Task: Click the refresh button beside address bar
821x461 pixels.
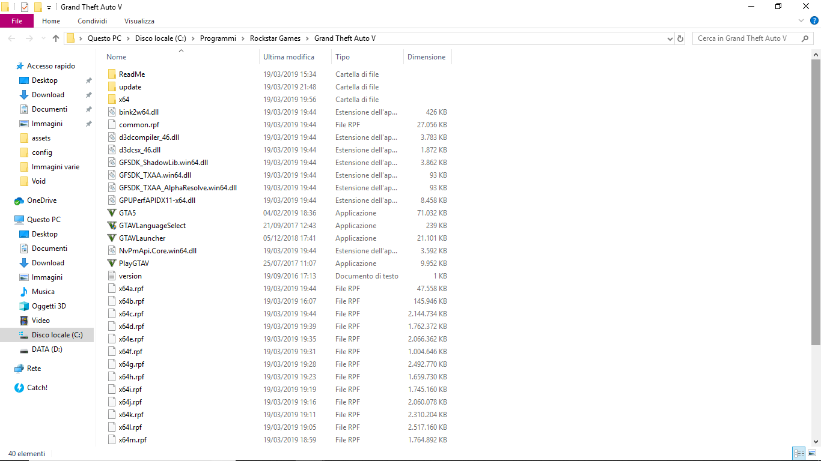Action: point(680,38)
